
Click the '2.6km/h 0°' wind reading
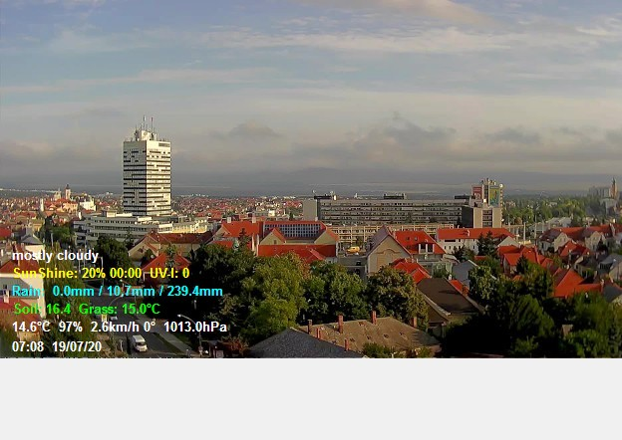pyautogui.click(x=123, y=328)
